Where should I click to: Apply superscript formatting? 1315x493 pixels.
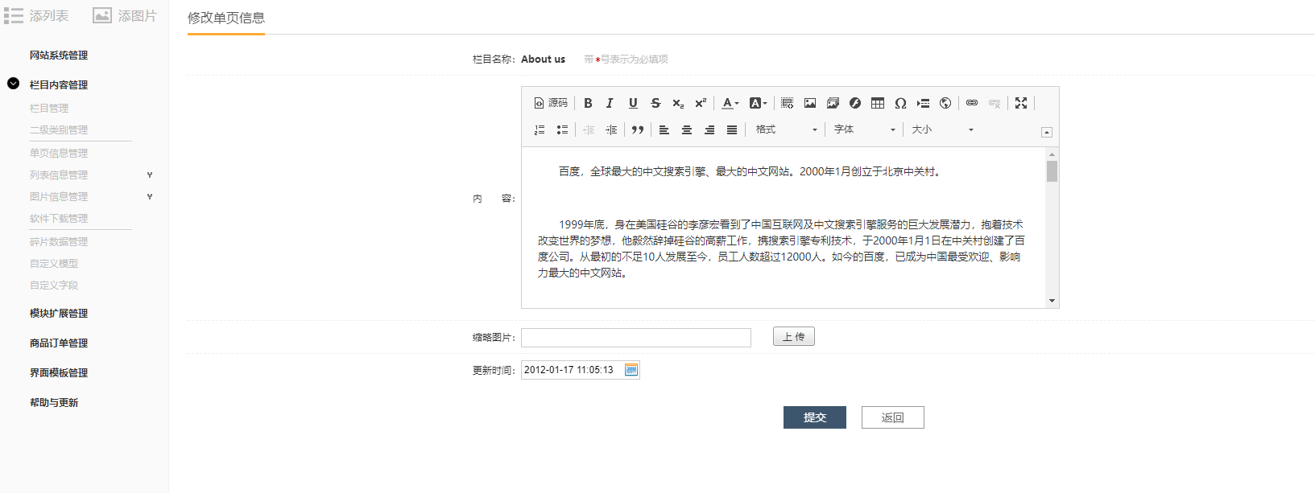coord(701,103)
